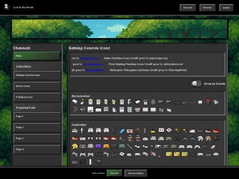Click the Channels sidebar title
This screenshot has height=179, width=239.
pyautogui.click(x=22, y=48)
